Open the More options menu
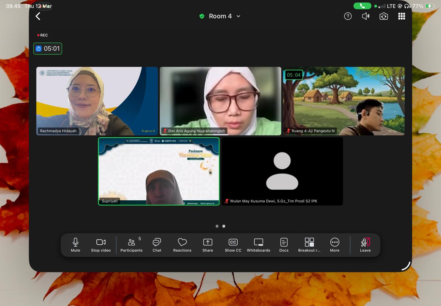Viewport: 441px width, 306px height. (335, 245)
